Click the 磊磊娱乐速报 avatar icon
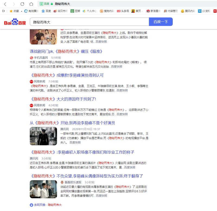The height and width of the screenshot is (211, 217). point(62,182)
